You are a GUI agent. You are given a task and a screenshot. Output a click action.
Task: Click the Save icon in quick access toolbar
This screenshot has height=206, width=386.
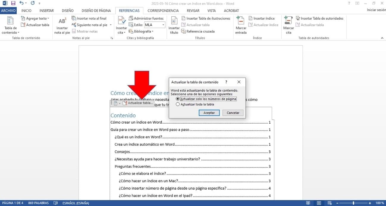(x=13, y=3)
